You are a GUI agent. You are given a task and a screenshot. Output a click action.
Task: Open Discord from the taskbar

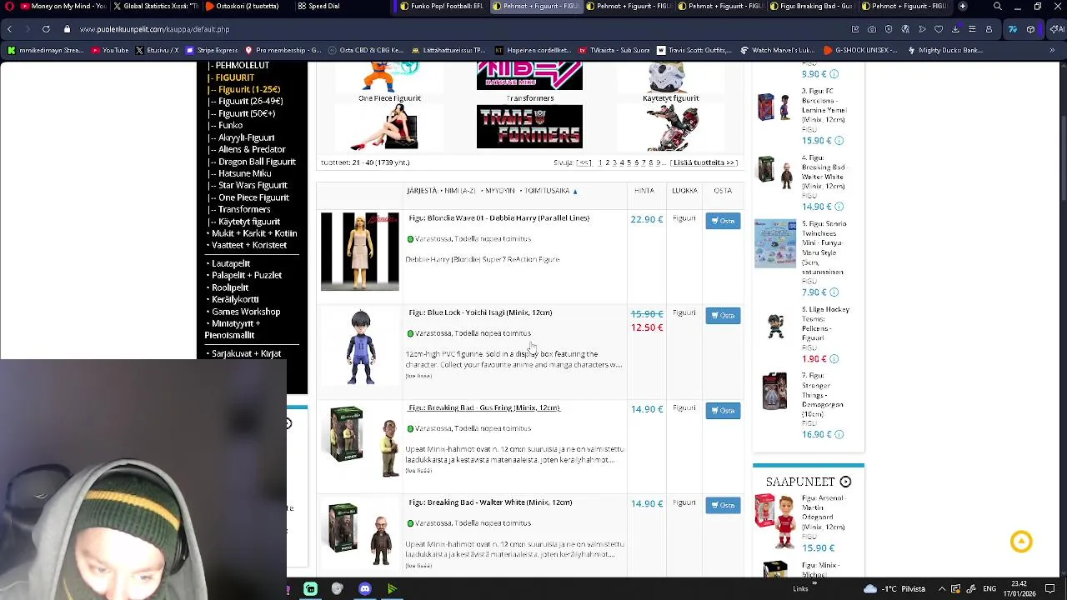(364, 589)
